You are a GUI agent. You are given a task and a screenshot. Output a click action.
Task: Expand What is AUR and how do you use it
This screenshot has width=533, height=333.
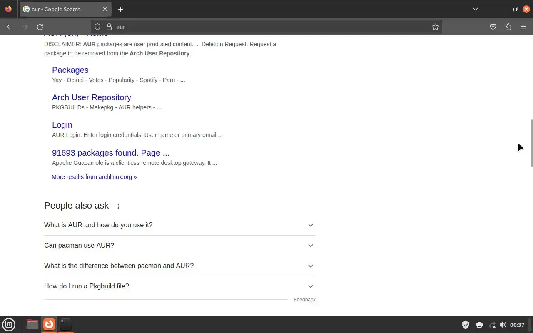point(180,225)
